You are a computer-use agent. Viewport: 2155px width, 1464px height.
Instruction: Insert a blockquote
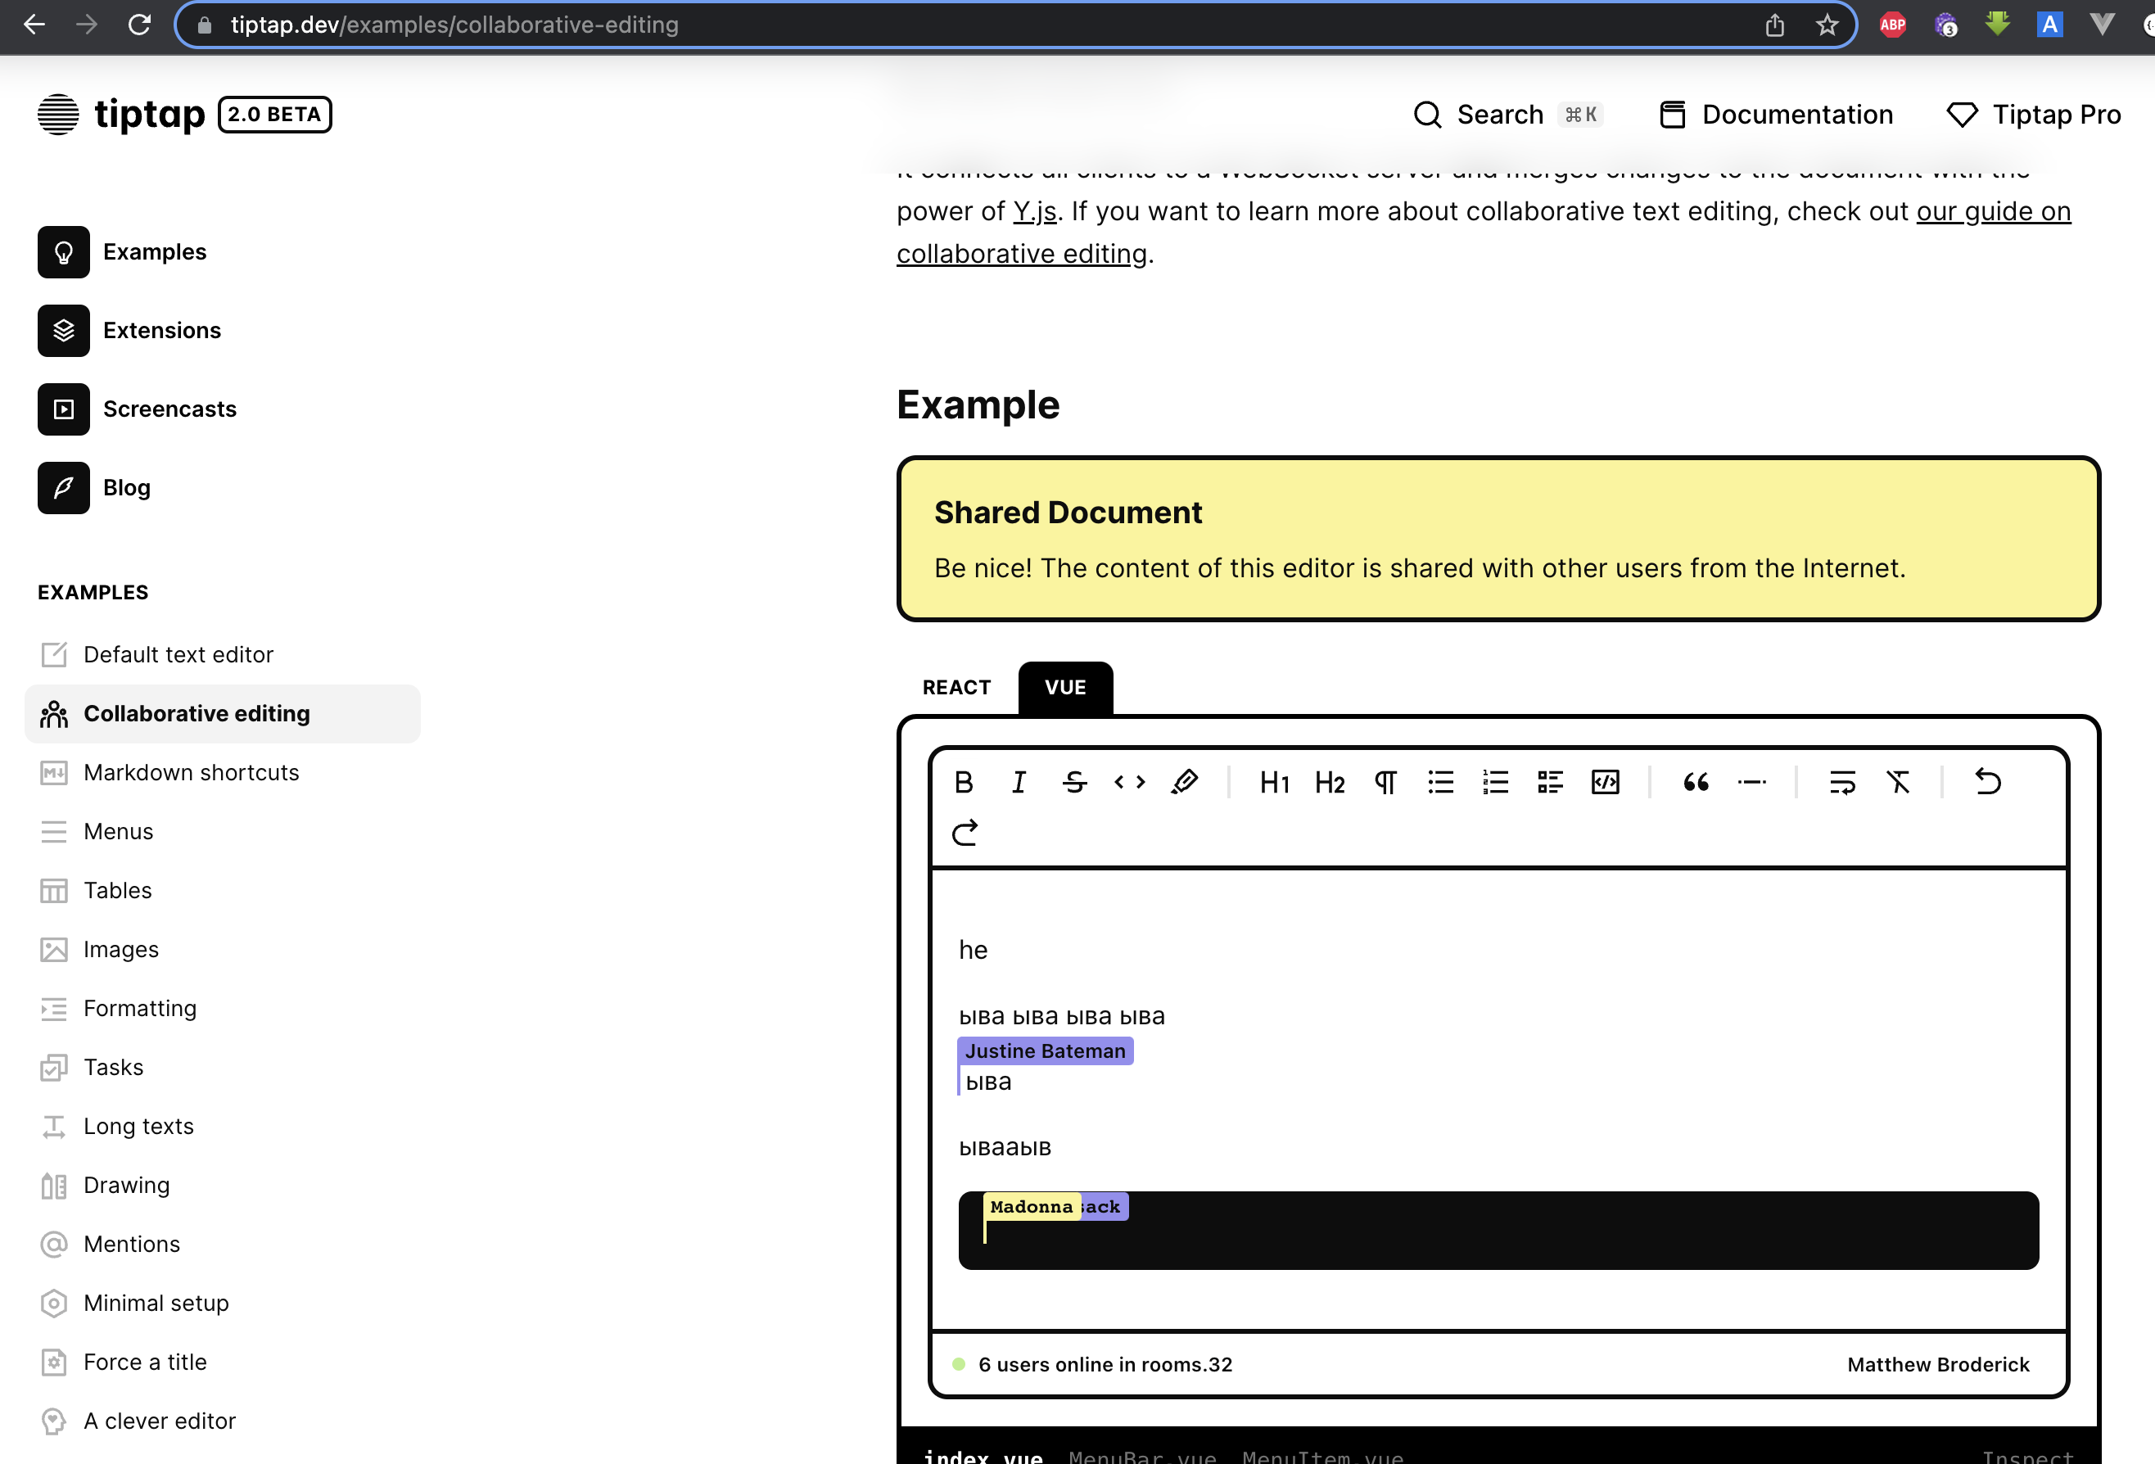(x=1695, y=783)
